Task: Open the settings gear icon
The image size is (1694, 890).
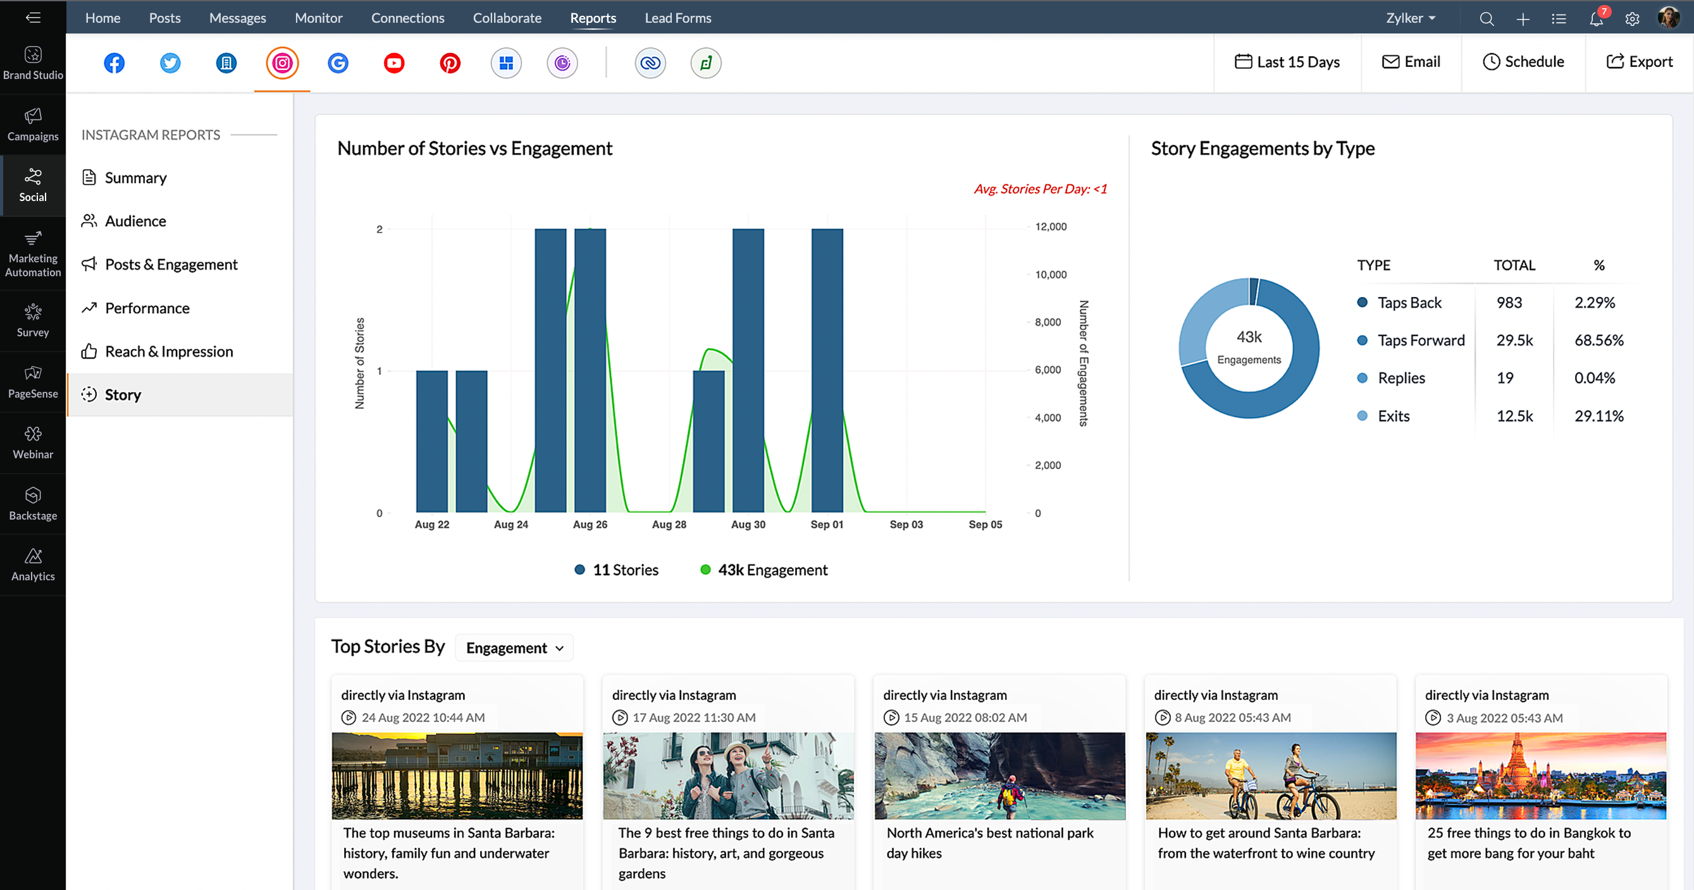Action: pos(1632,18)
